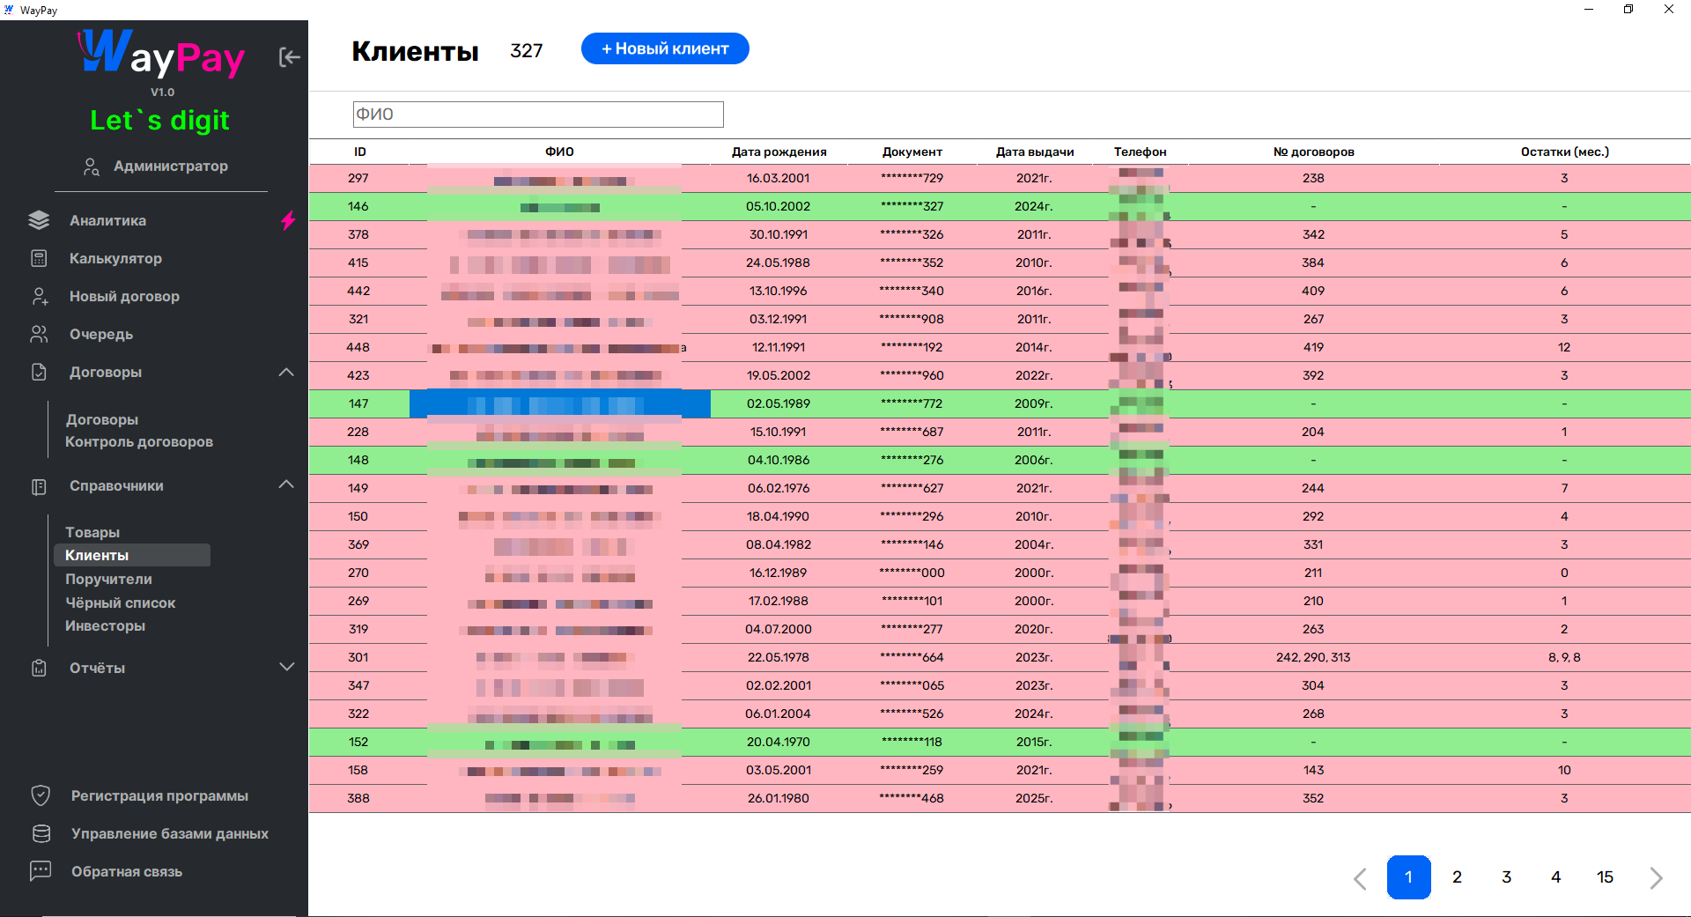Image resolution: width=1691 pixels, height=917 pixels.
Task: Open Обратная связь
Action: (127, 871)
